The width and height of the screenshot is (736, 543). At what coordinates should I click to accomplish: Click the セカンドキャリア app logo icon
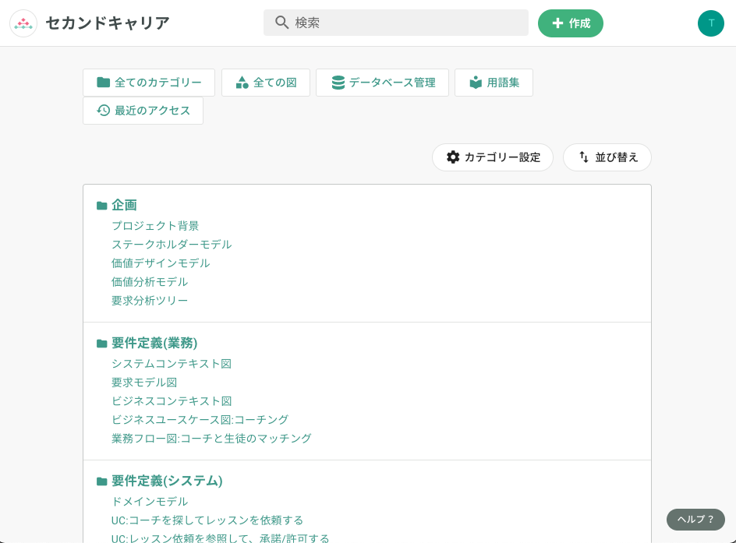[x=23, y=23]
